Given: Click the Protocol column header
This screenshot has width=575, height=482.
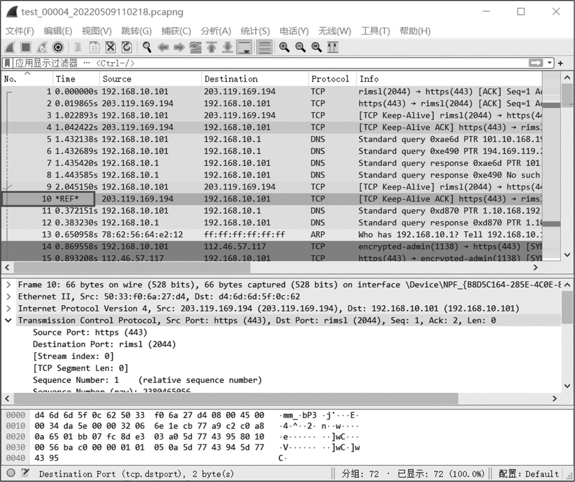Looking at the screenshot, I should 330,79.
